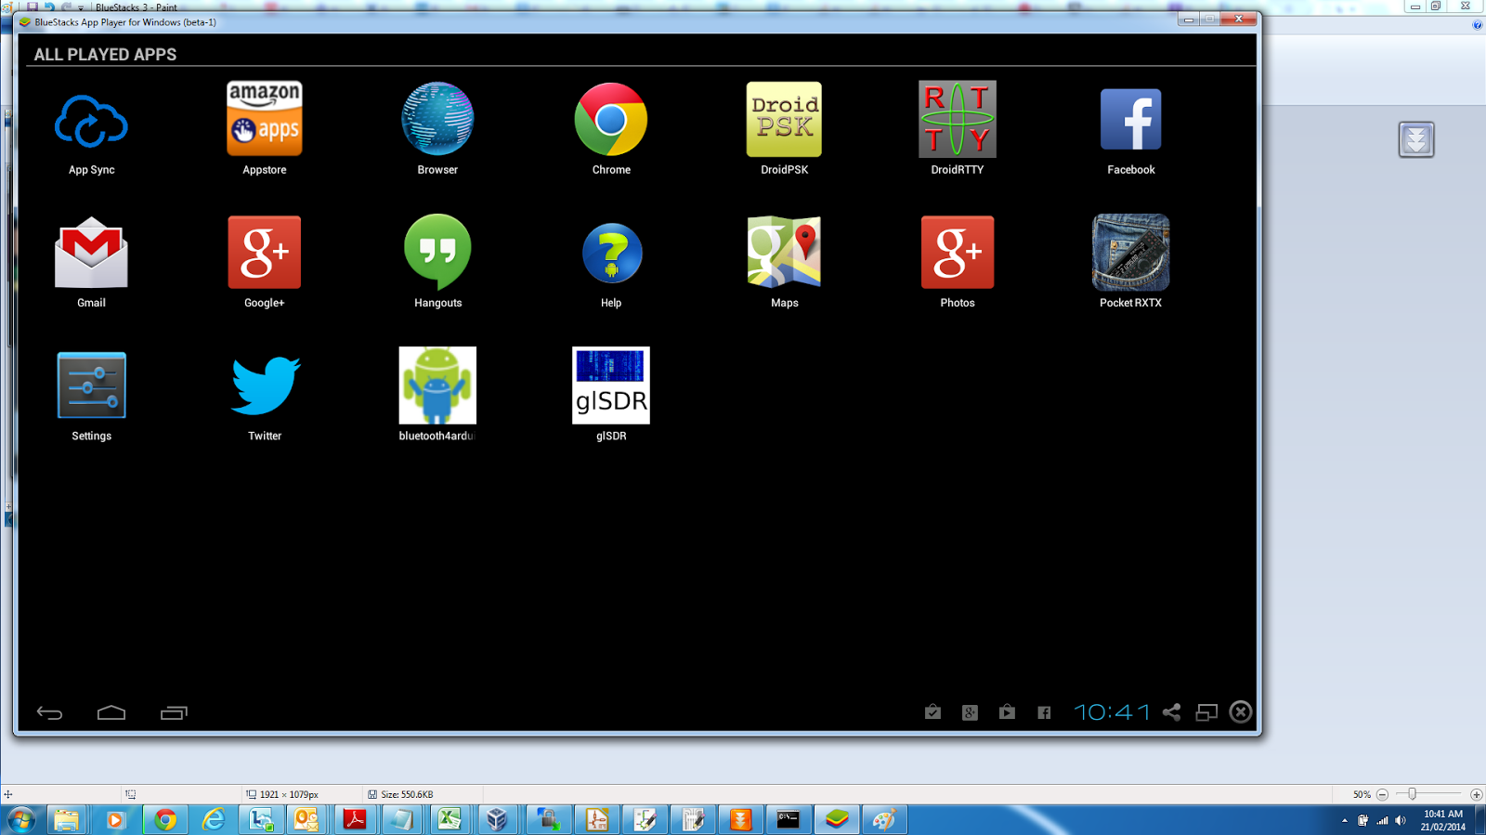
Task: Click the Paint zoom slider handle
Action: click(x=1412, y=794)
